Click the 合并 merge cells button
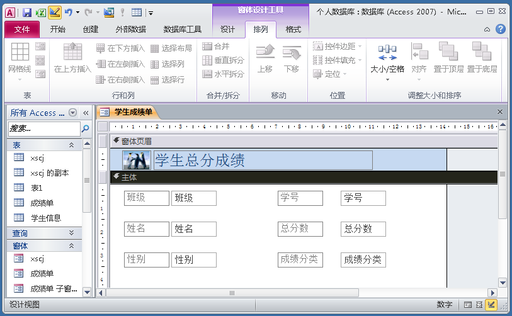512x316 pixels. tap(216, 47)
